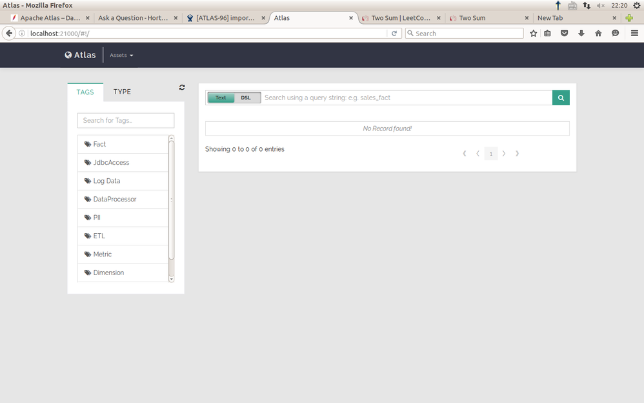Switch to the TYPE tab
The width and height of the screenshot is (644, 403).
(122, 92)
